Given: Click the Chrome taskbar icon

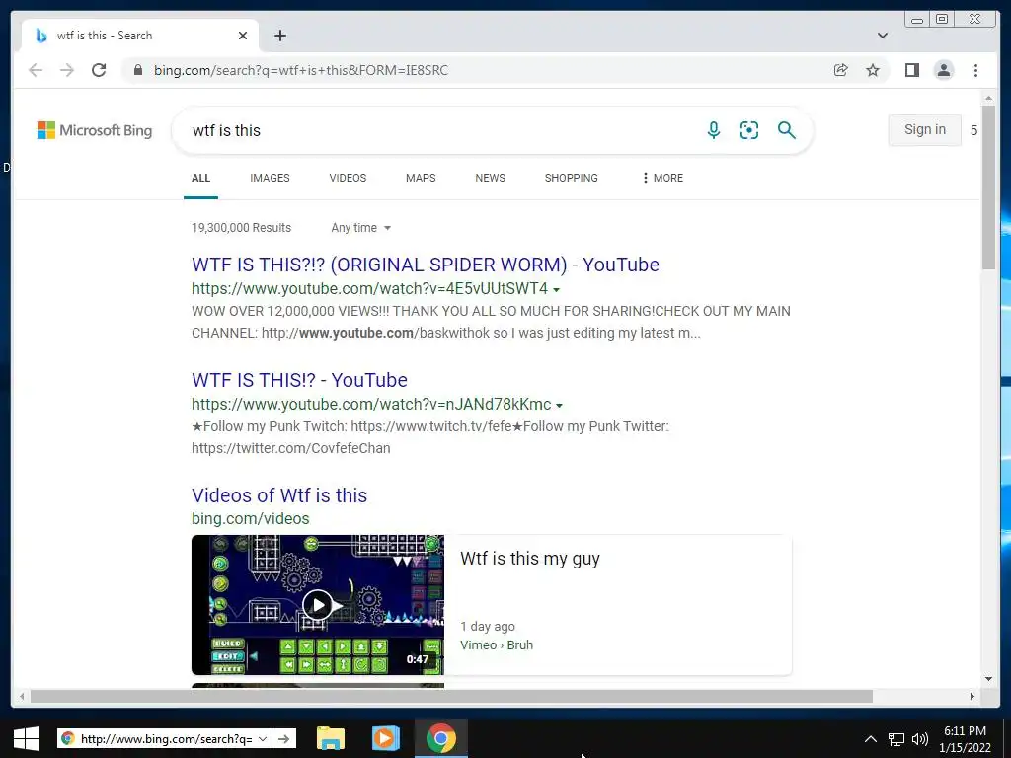Looking at the screenshot, I should (x=441, y=738).
